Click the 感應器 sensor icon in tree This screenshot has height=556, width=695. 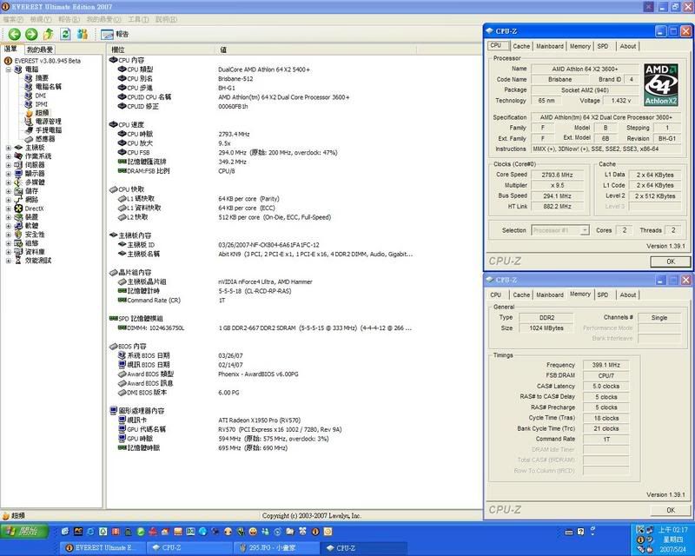pos(29,139)
